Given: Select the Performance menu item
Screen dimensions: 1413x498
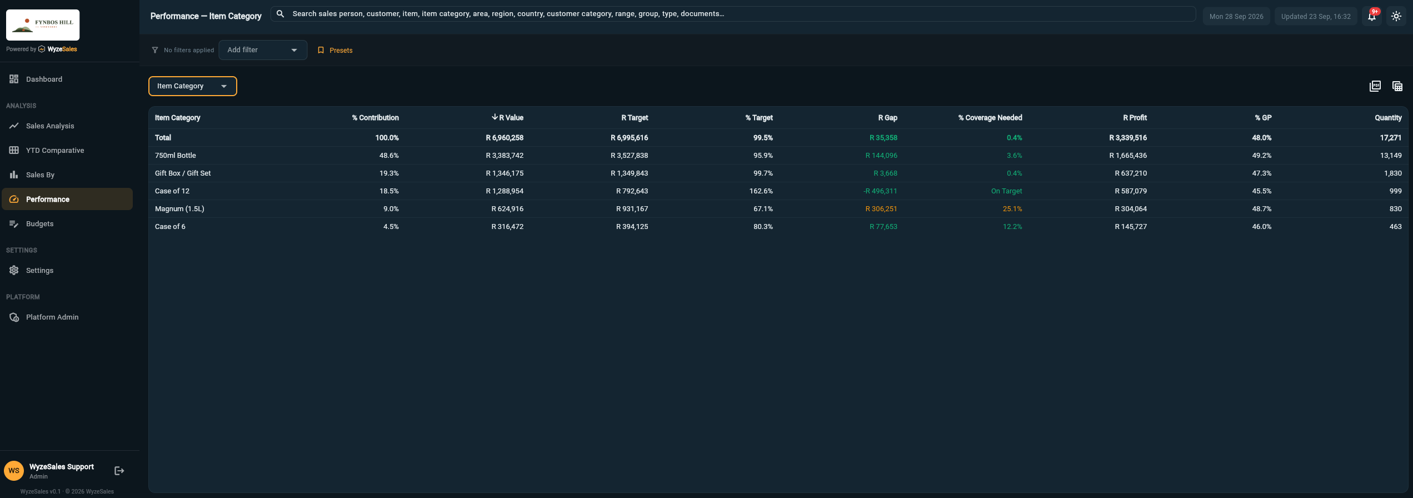Looking at the screenshot, I should (67, 199).
